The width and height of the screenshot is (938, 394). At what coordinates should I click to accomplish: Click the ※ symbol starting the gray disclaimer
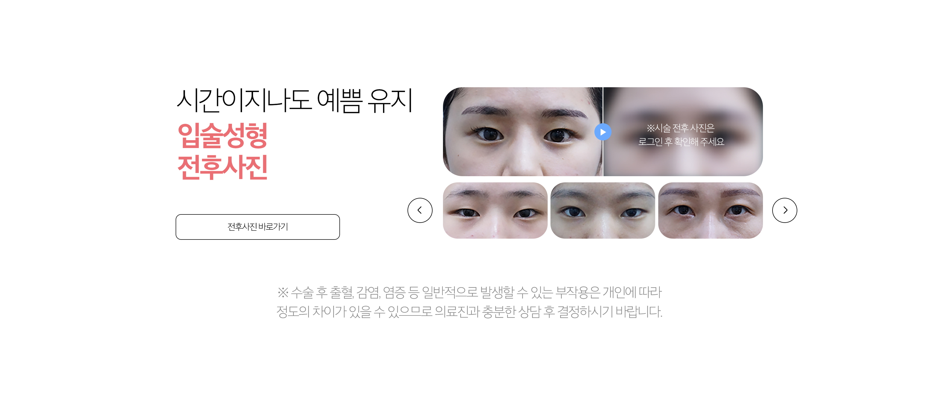pyautogui.click(x=283, y=292)
